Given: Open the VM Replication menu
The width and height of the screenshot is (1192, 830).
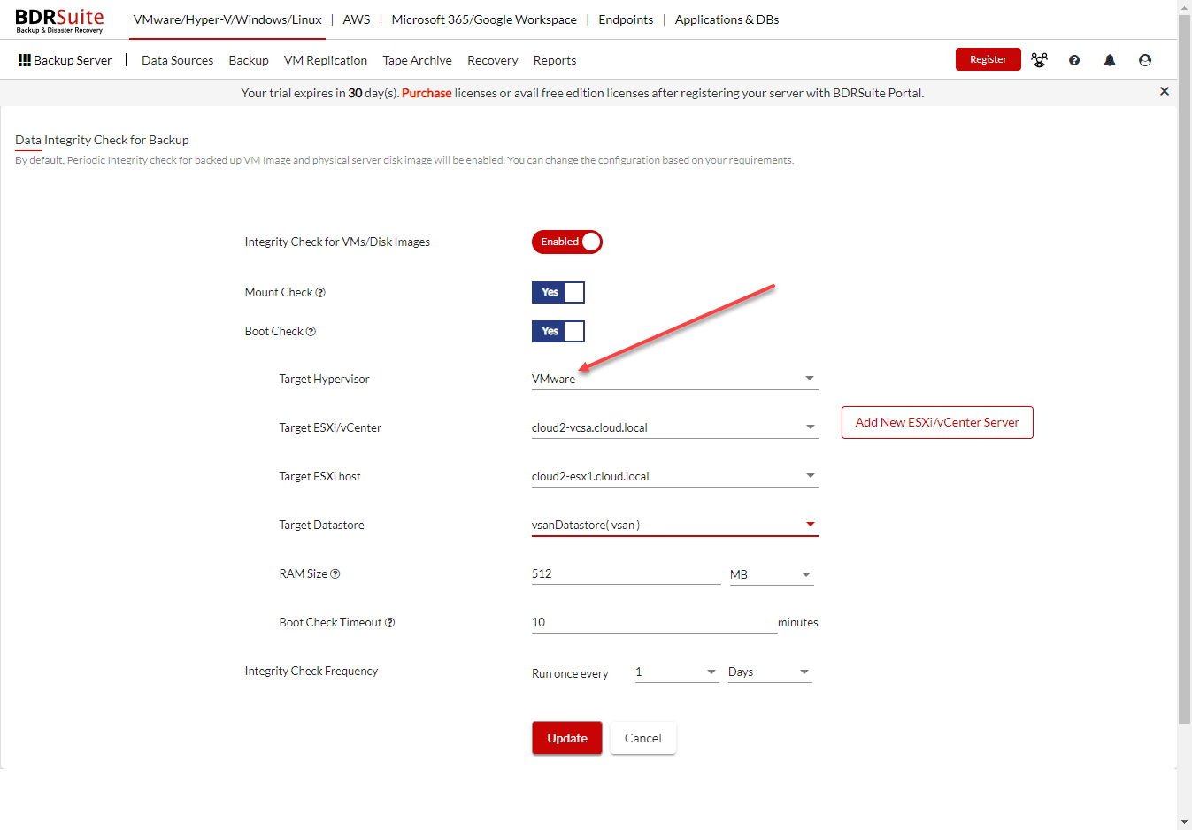Looking at the screenshot, I should (x=326, y=60).
